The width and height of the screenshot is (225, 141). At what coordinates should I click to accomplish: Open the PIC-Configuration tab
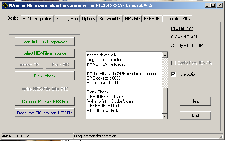point(37,19)
